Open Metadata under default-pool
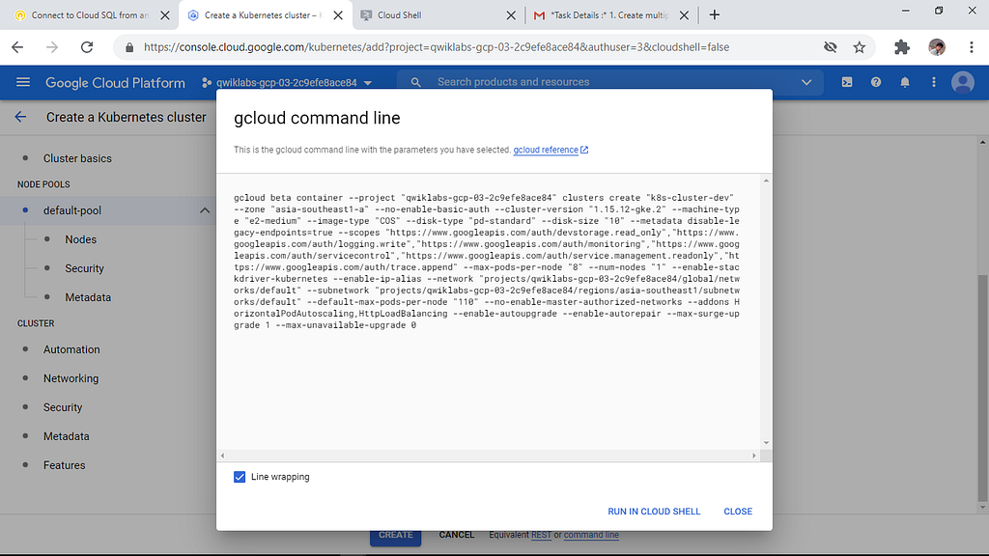The width and height of the screenshot is (989, 556). pyautogui.click(x=88, y=297)
